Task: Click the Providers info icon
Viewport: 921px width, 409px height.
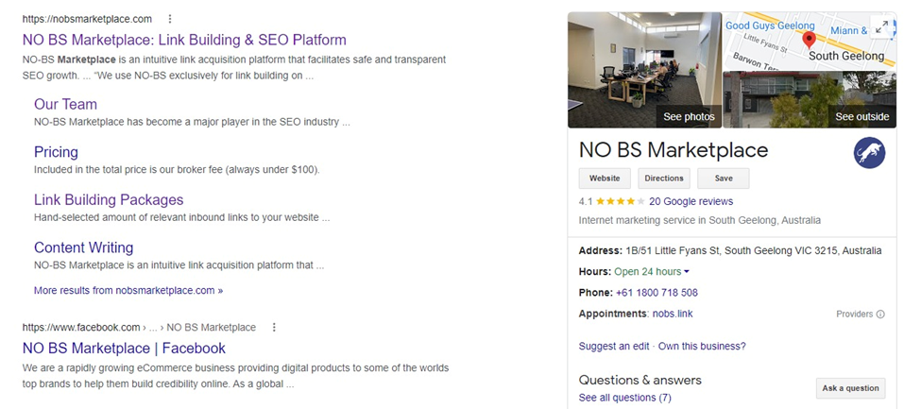Action: tap(880, 314)
